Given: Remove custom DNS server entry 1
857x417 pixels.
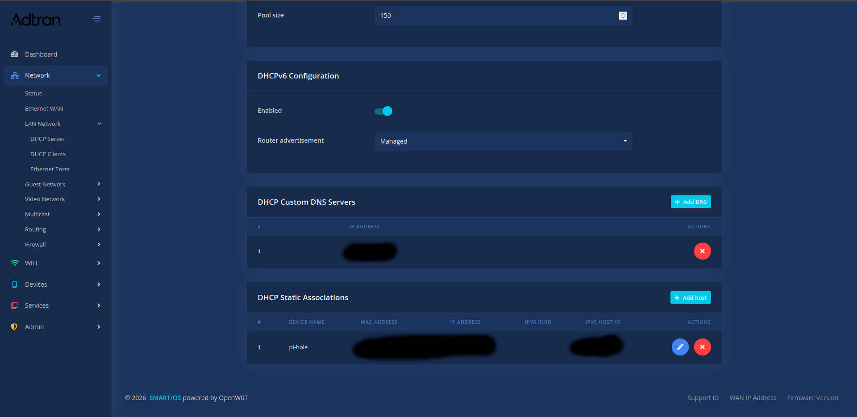Looking at the screenshot, I should point(702,251).
